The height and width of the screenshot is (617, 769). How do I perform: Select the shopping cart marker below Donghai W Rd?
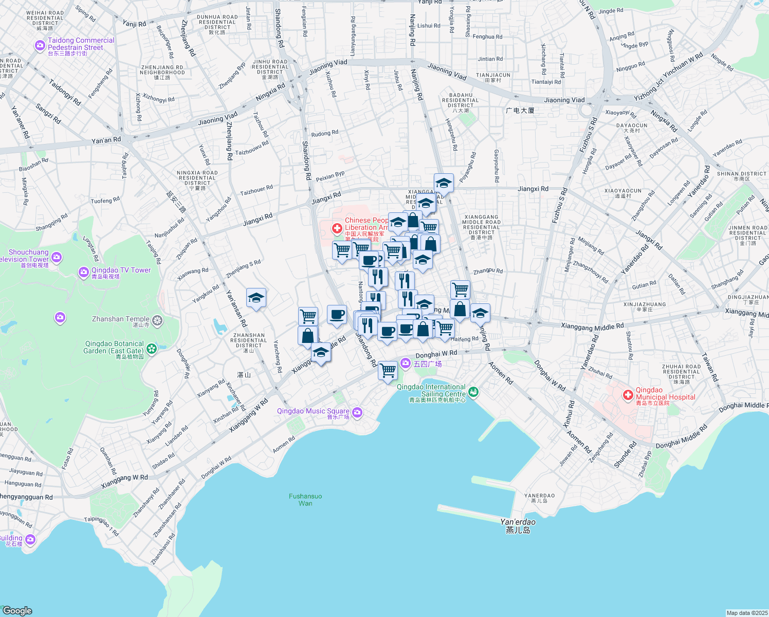(x=388, y=370)
